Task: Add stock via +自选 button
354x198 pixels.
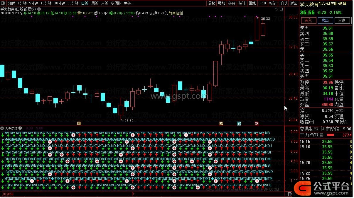Action: coord(283,3)
